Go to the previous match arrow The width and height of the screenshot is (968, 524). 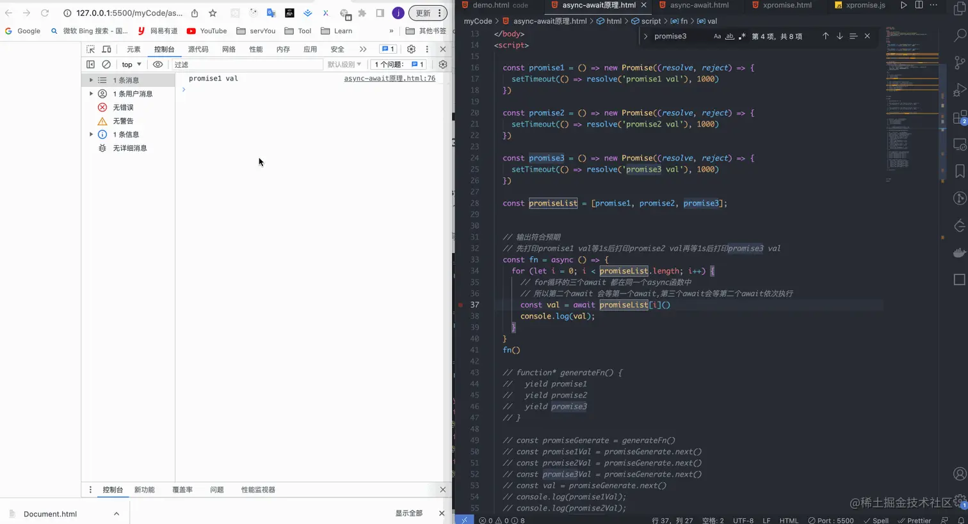[x=825, y=36]
